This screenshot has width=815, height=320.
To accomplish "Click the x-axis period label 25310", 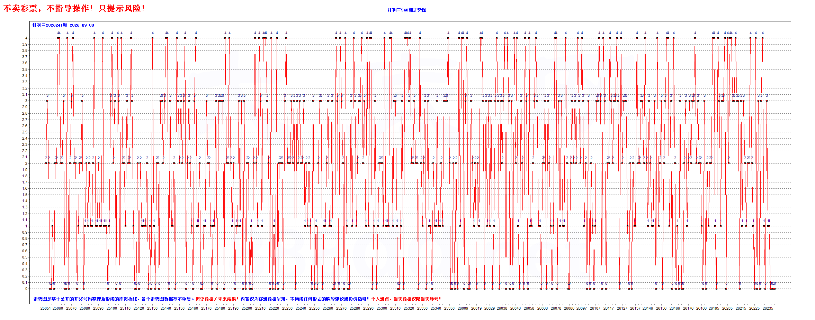I will pyautogui.click(x=395, y=308).
